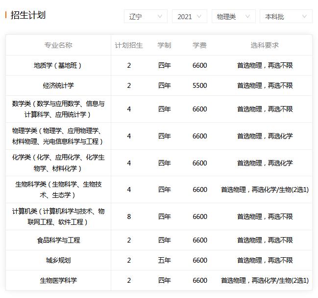Click enrollment count 2 for 经济统计学
The image size is (318, 298).
pyautogui.click(x=129, y=85)
